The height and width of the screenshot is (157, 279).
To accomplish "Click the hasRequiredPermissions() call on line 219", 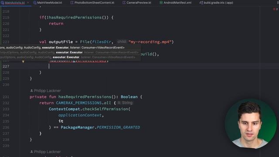I will pos(78,17).
